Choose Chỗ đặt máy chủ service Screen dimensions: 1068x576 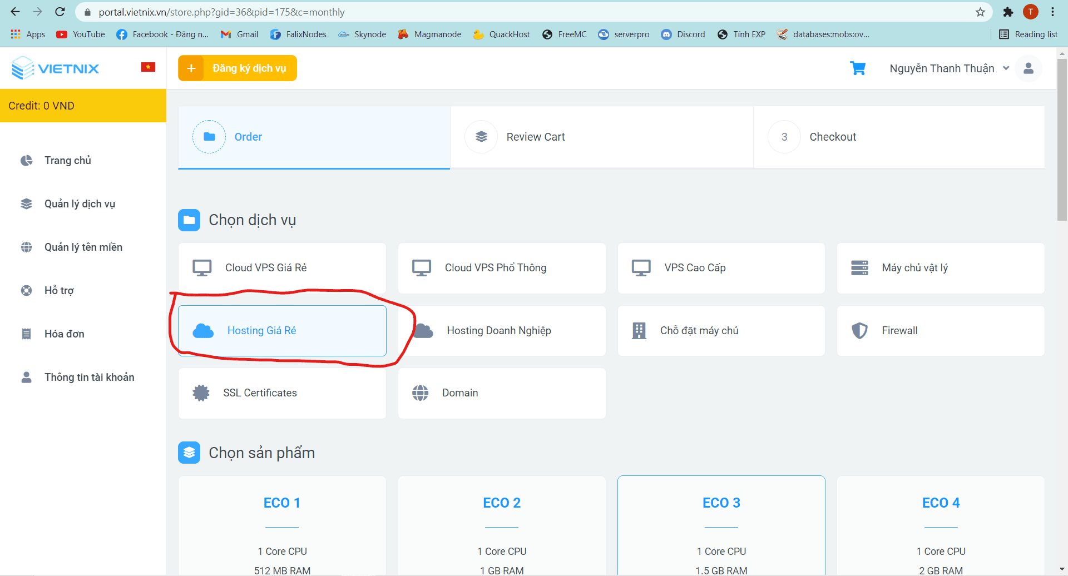point(721,331)
